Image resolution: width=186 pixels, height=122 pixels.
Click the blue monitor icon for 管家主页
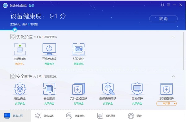(7, 116)
